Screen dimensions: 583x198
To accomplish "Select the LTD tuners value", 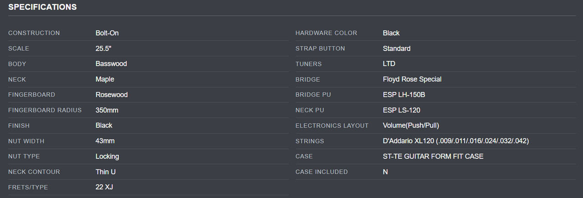I will [389, 64].
